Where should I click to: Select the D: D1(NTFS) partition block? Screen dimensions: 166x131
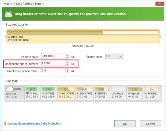point(66,93)
